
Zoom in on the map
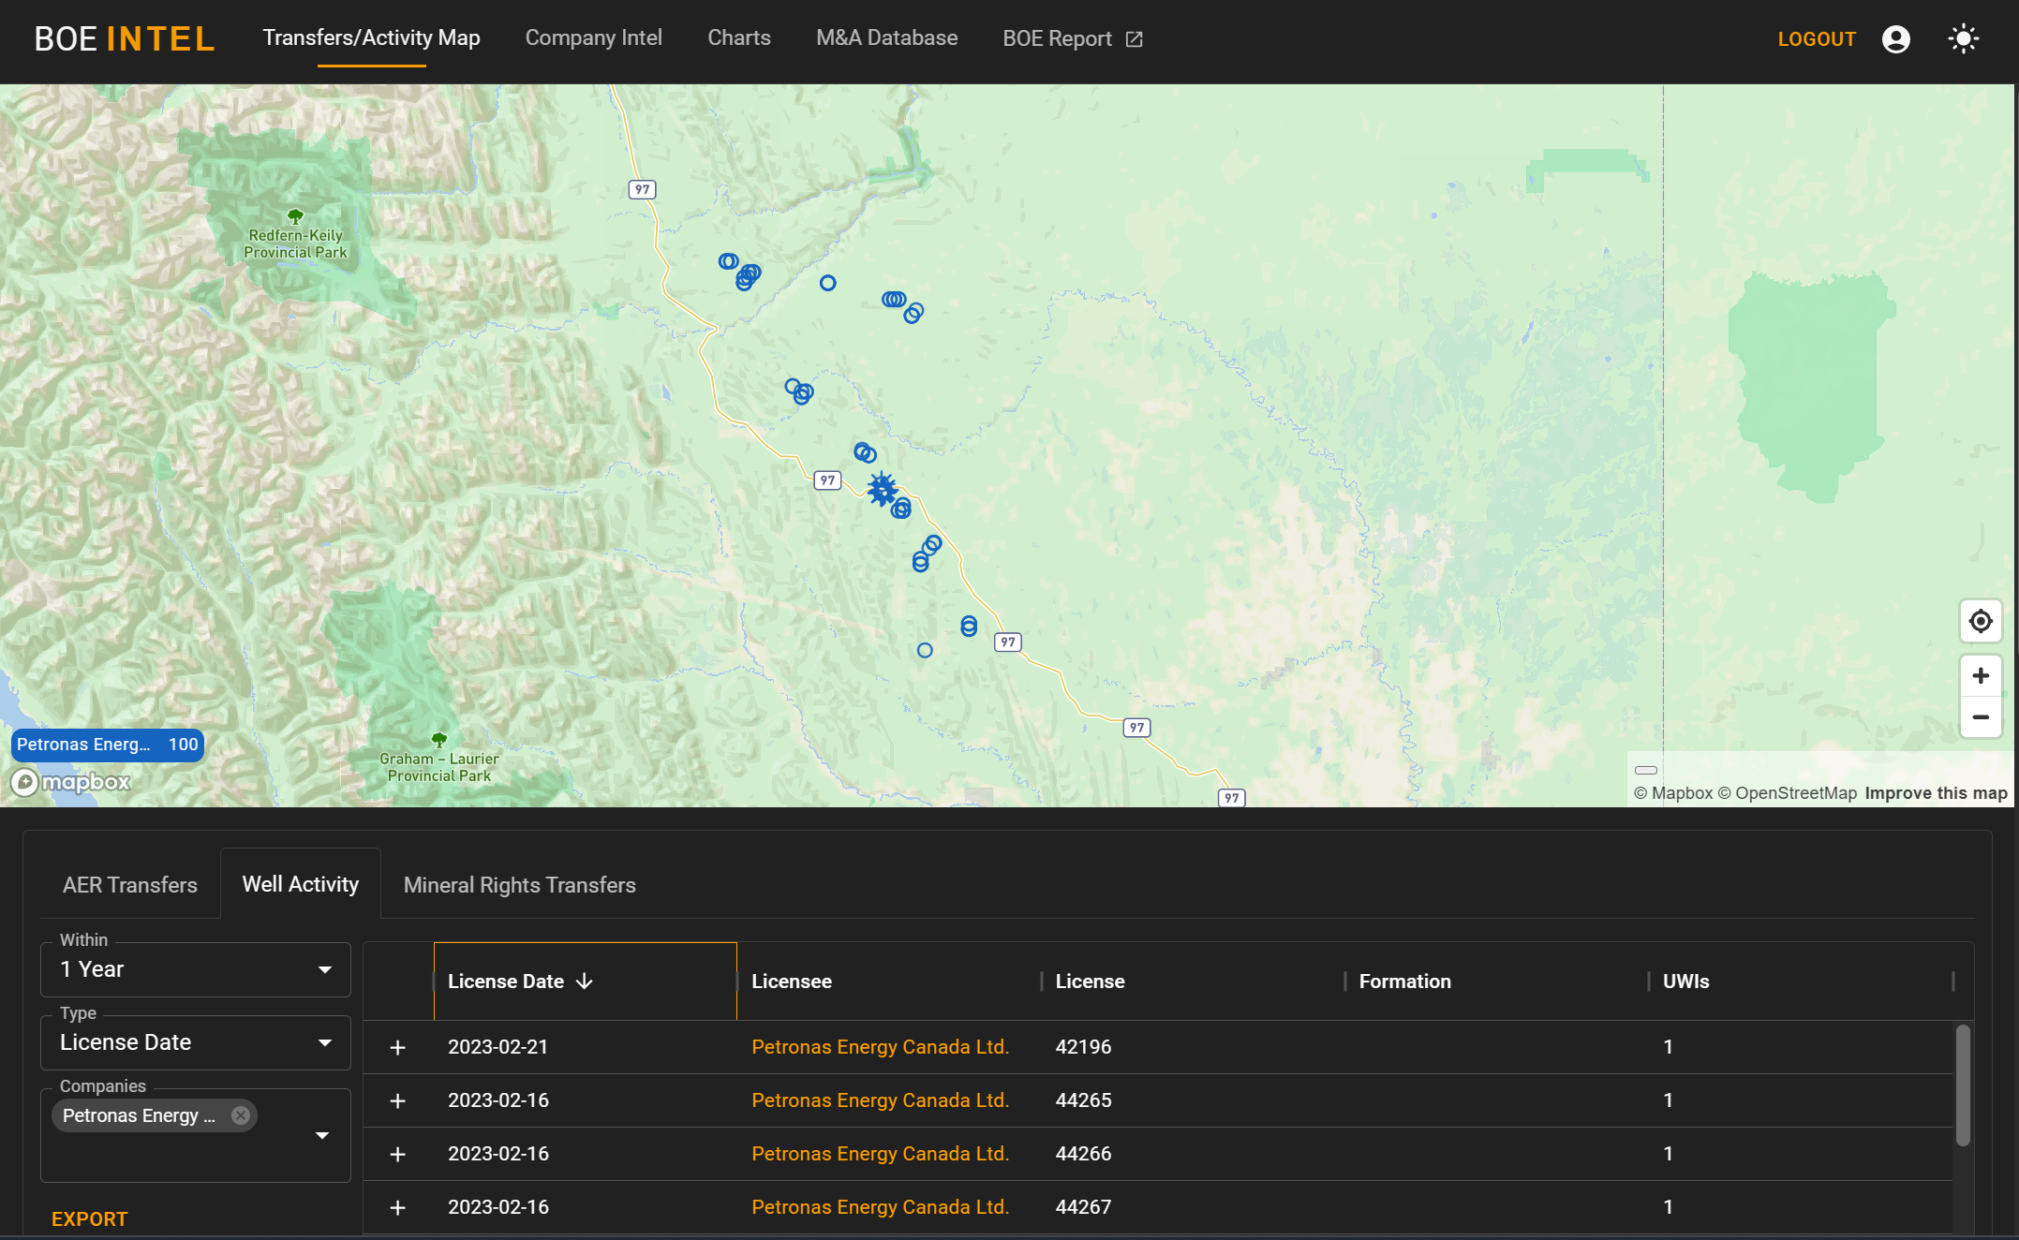pyautogui.click(x=1981, y=675)
